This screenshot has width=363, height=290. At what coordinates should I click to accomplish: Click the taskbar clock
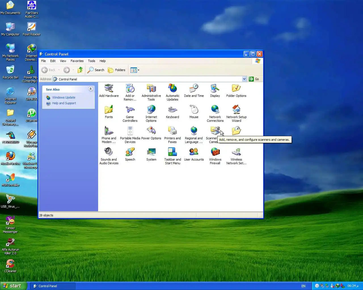(x=353, y=286)
